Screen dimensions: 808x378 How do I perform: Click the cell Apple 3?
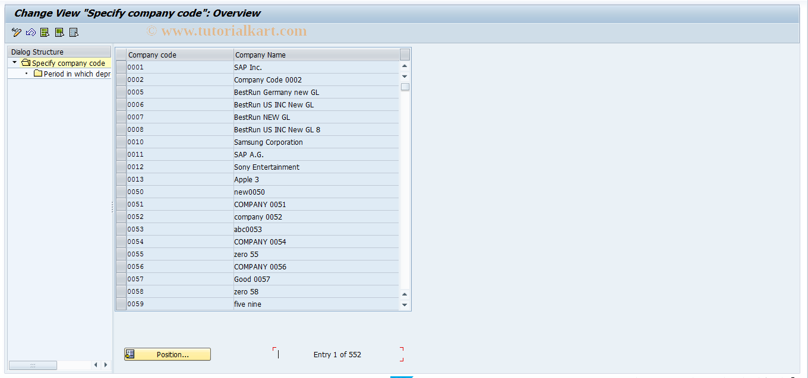(x=316, y=179)
